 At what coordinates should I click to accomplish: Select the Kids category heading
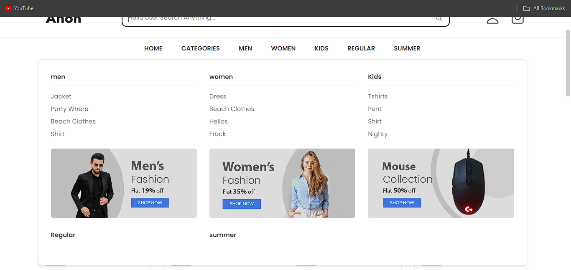click(375, 77)
